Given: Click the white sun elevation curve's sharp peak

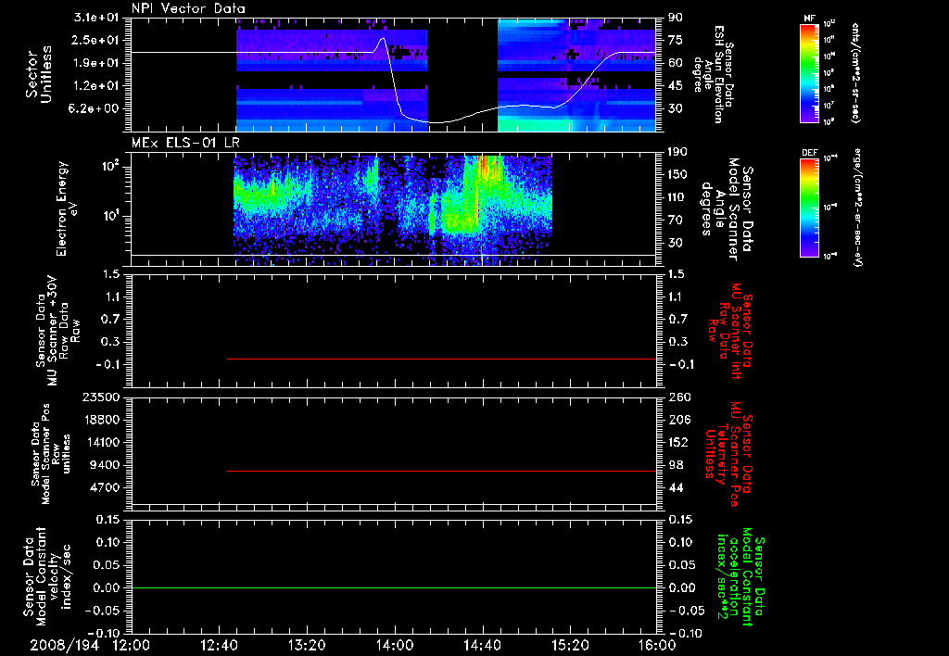Looking at the screenshot, I should coord(382,39).
